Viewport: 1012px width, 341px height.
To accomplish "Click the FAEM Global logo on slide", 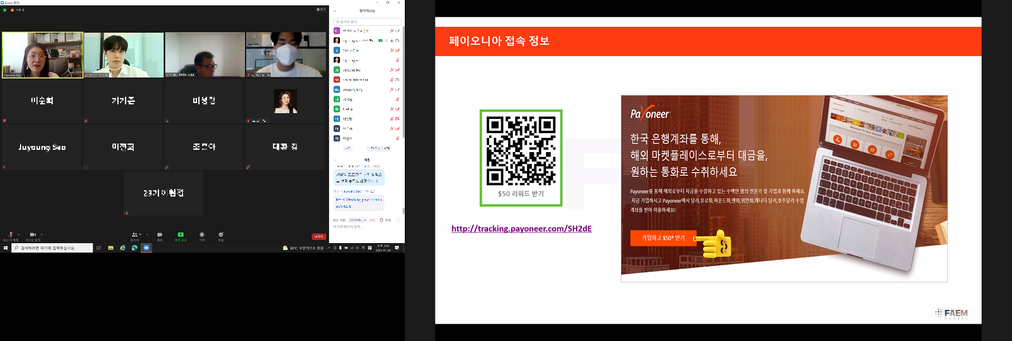I will 952,314.
